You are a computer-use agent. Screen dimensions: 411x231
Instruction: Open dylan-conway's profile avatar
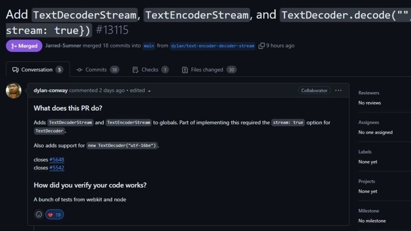[x=13, y=91]
